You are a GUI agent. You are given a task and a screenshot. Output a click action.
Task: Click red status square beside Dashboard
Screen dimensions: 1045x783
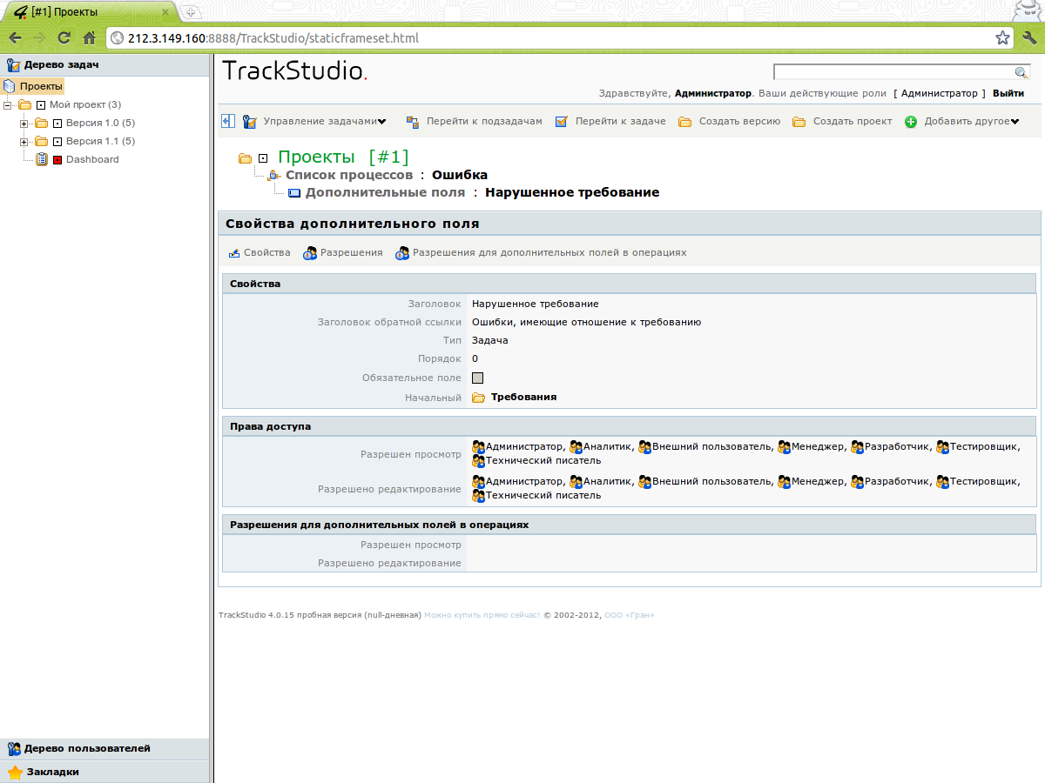pyautogui.click(x=57, y=160)
